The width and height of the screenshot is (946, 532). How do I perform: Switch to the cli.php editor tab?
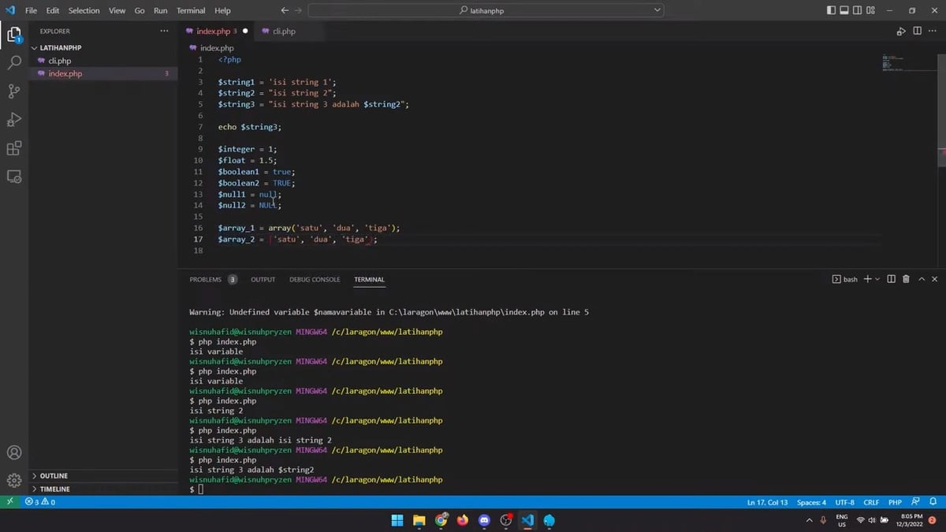(283, 32)
